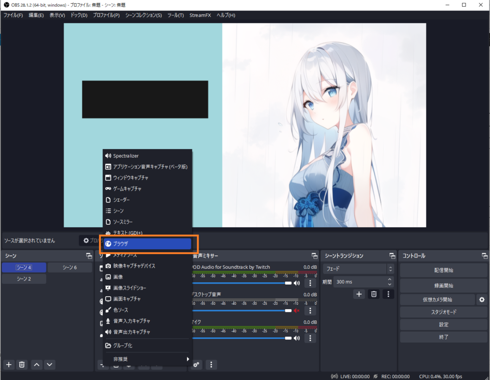Open the 編集(E) menu
The height and width of the screenshot is (380, 490).
point(36,15)
